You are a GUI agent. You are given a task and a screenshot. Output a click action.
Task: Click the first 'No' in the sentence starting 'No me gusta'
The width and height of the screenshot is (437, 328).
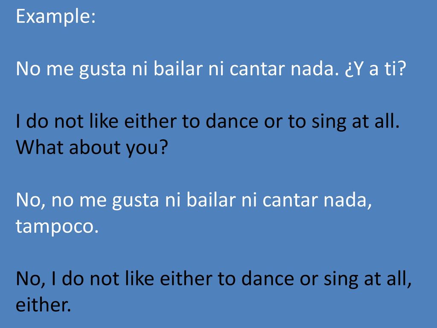[29, 69]
